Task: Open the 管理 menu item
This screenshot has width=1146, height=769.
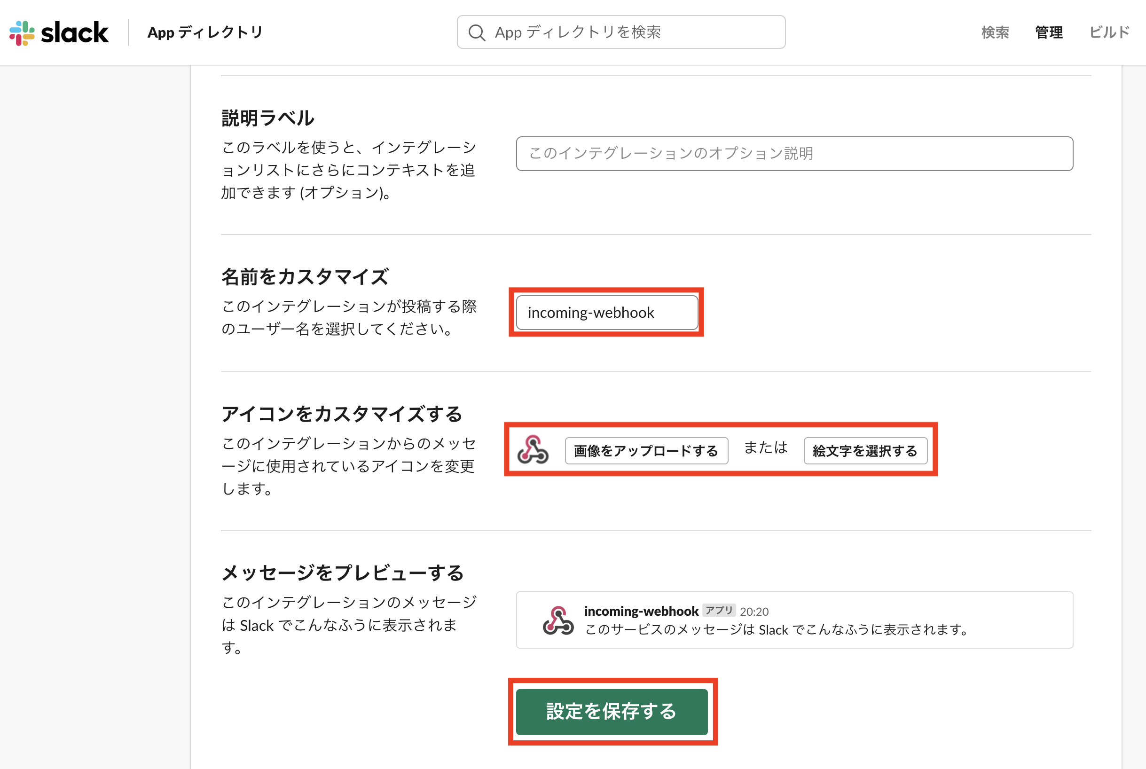Action: pyautogui.click(x=1048, y=32)
